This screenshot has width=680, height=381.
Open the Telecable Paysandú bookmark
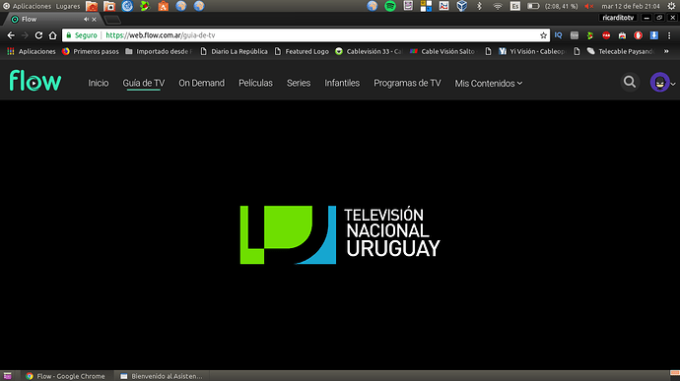(x=621, y=51)
